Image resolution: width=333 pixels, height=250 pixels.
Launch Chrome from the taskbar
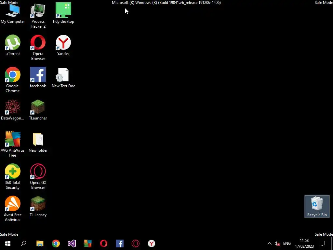56,243
